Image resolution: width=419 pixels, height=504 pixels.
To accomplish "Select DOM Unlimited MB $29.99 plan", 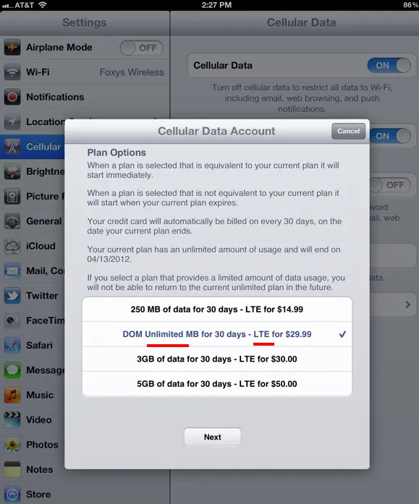I will click(217, 334).
